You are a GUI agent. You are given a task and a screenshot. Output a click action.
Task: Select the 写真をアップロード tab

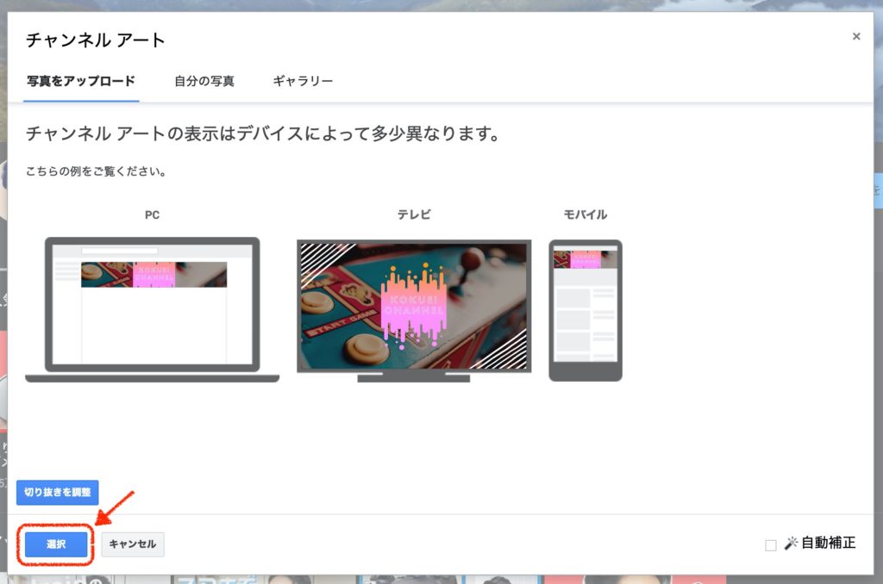[80, 80]
